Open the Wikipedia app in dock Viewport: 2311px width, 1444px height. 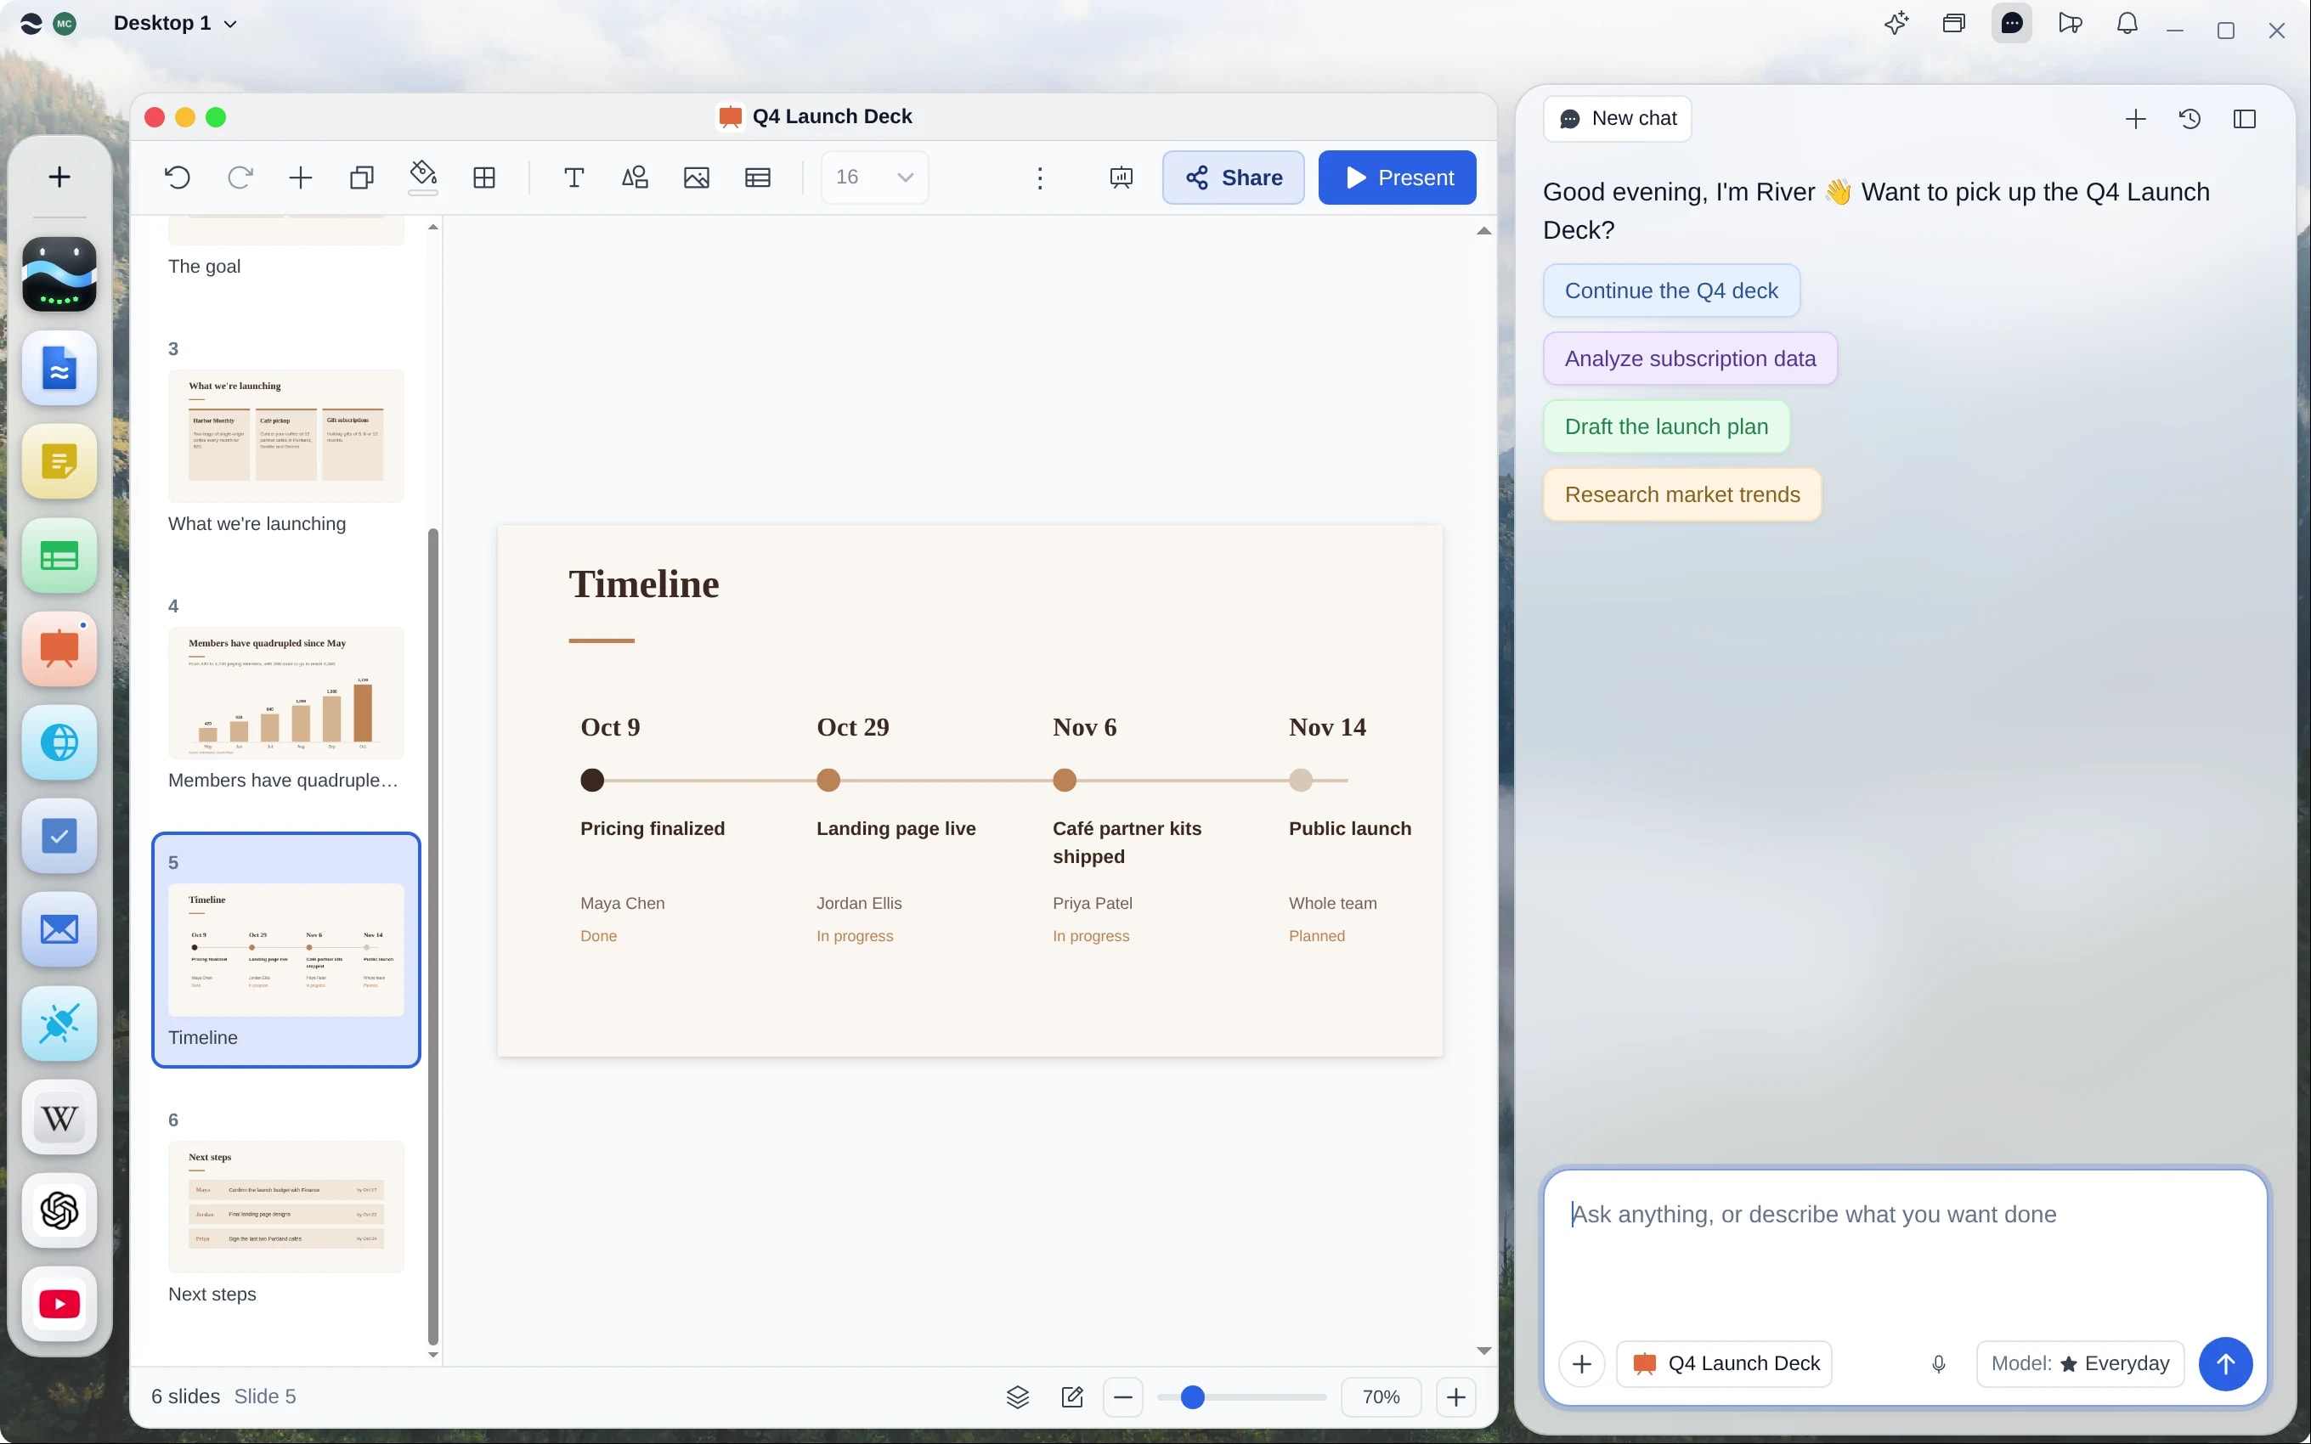coord(59,1117)
